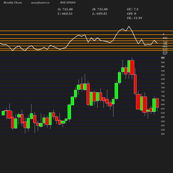Click the 'BSE 539268' ticker label
The height and width of the screenshot is (173, 173).
point(68,2)
